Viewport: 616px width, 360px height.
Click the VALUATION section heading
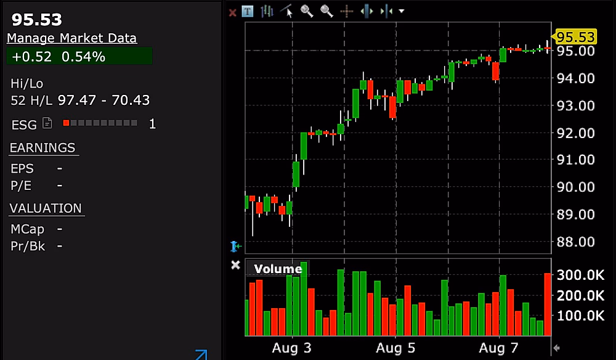(46, 208)
